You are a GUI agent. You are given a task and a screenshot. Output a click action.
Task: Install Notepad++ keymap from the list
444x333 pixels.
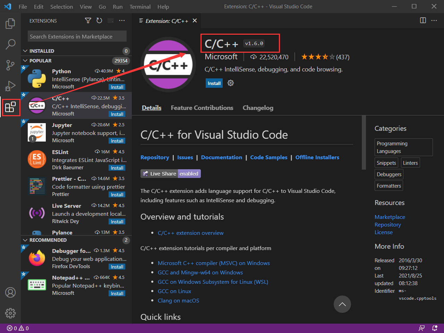tap(117, 293)
